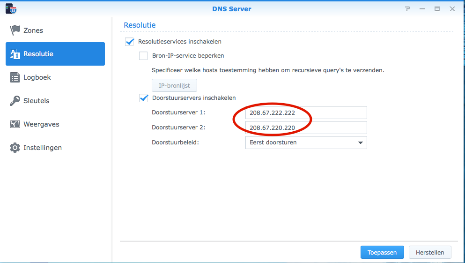The image size is (465, 263).
Task: Click the 'Doorstuurbeleid:' label
Action: (175, 143)
